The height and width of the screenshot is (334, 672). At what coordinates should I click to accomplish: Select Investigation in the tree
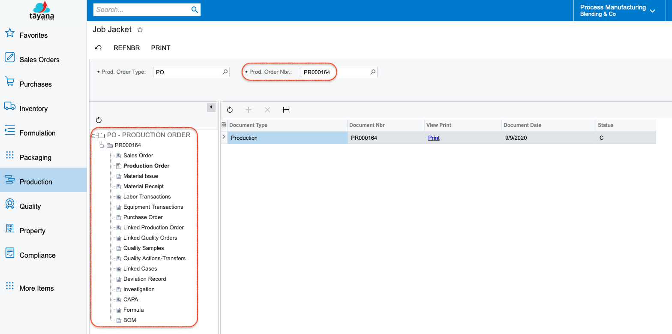[x=139, y=289]
